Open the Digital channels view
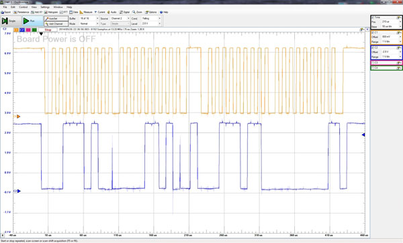 point(125,12)
